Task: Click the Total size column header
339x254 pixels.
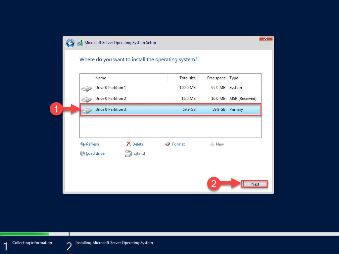Action: pyautogui.click(x=187, y=78)
